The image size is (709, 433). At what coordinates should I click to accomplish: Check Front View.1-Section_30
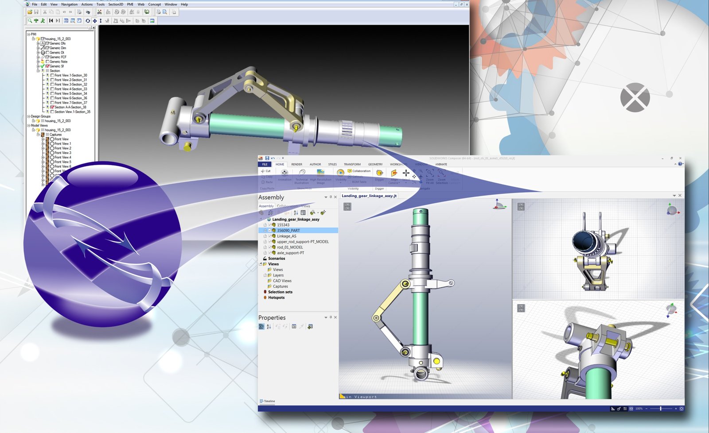point(52,75)
